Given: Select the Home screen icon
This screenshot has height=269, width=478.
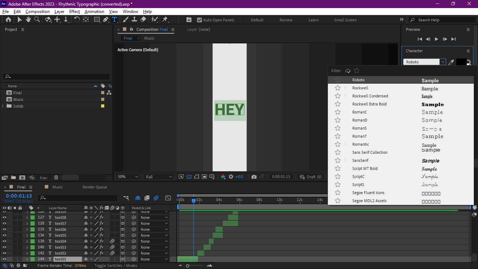Looking at the screenshot, I should coord(8,20).
